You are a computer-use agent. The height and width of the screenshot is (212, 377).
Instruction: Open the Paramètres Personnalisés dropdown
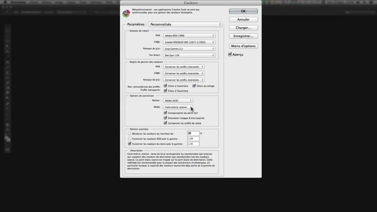185,24
